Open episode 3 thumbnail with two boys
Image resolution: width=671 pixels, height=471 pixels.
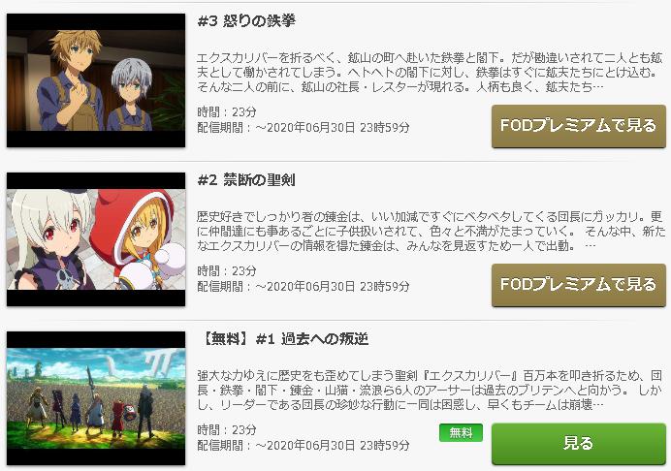pyautogui.click(x=96, y=80)
